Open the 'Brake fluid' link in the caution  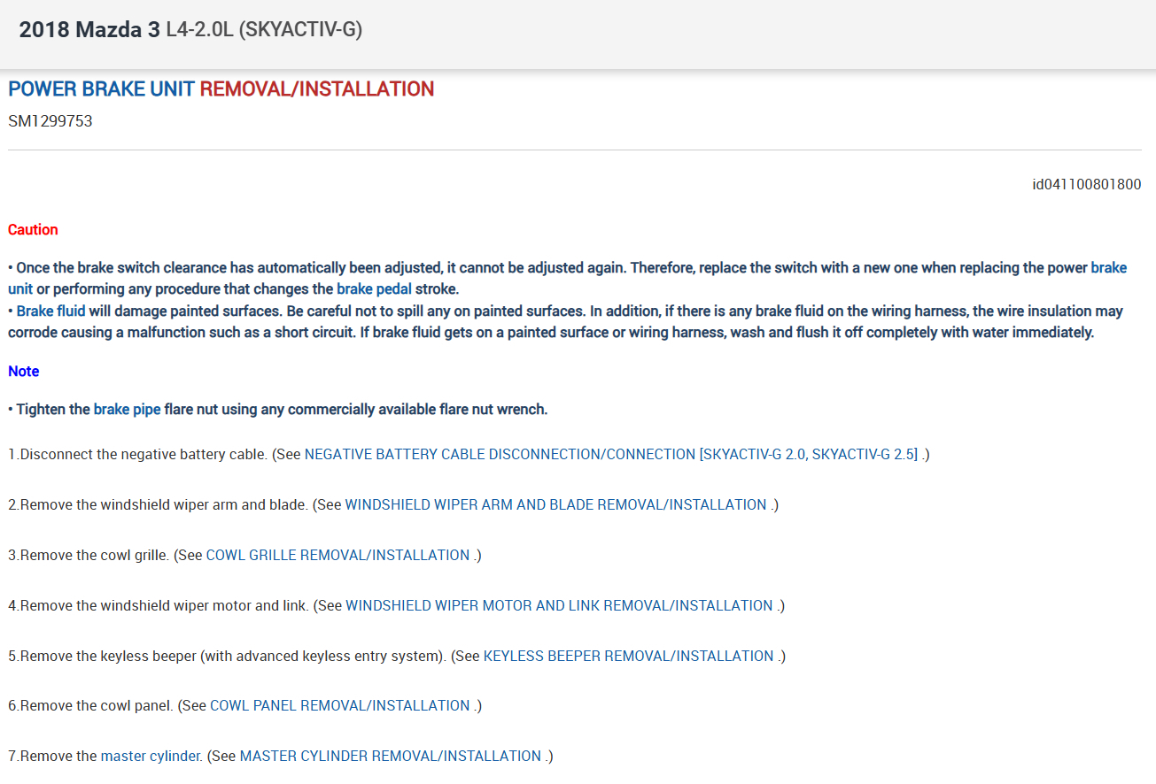[x=50, y=311]
